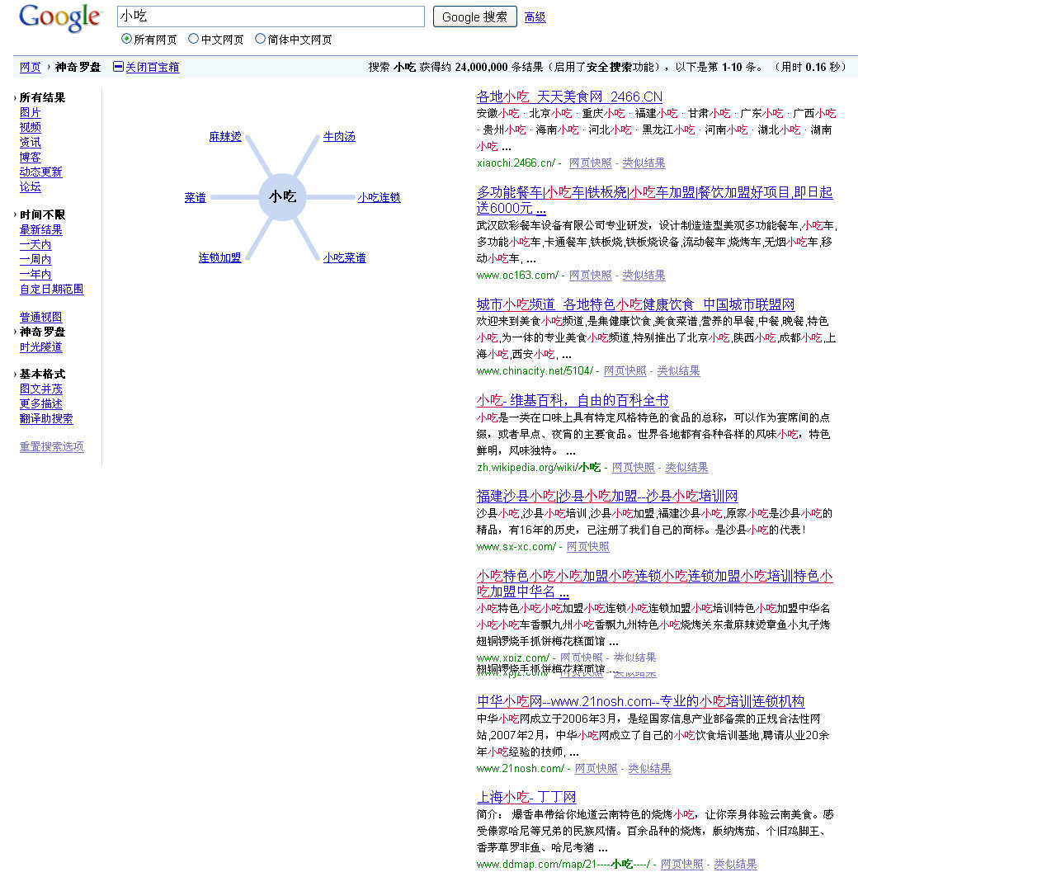This screenshot has height=872, width=1042.
Task: Open result 各地小吃_天天美食网_2466.CN
Action: tap(569, 97)
